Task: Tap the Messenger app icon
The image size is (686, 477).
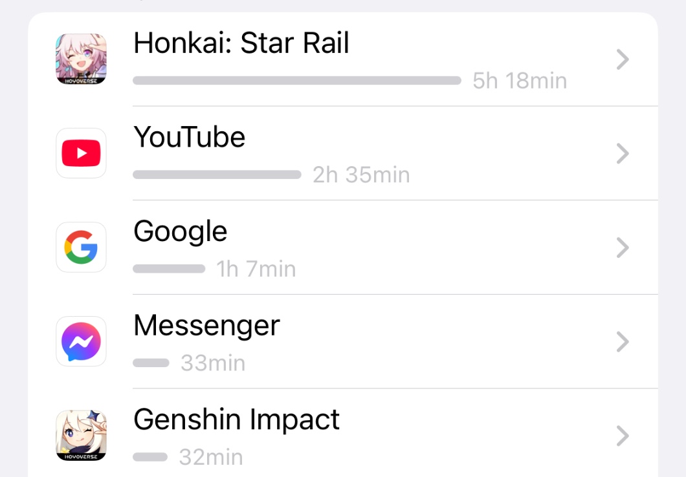Action: (x=81, y=341)
